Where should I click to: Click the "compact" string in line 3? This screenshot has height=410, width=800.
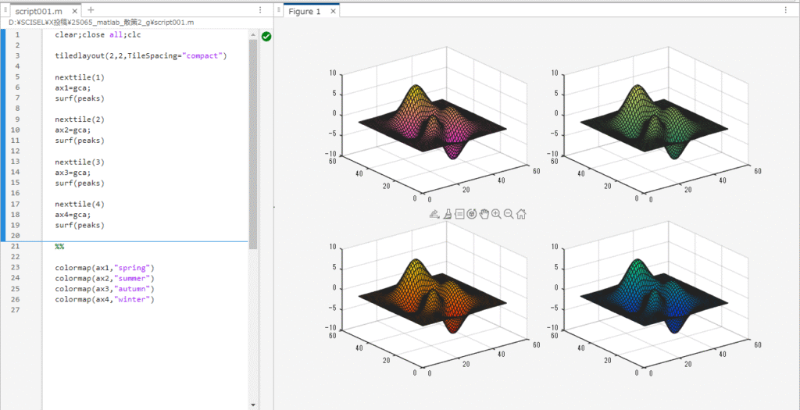point(204,55)
